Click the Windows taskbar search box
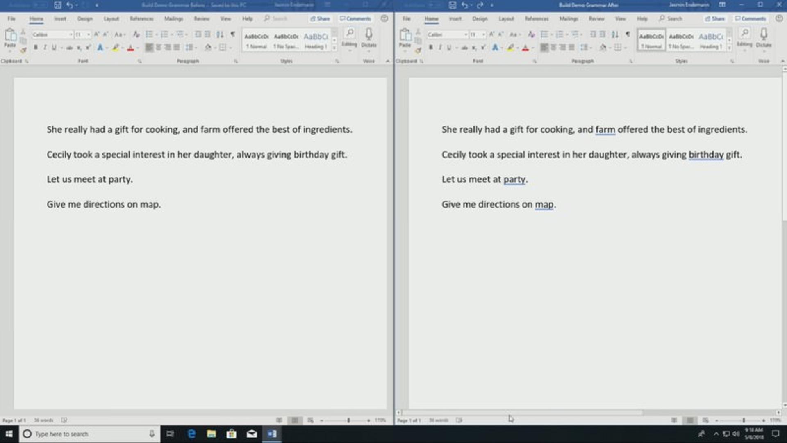Screen dimensions: 787x443 click(89, 434)
